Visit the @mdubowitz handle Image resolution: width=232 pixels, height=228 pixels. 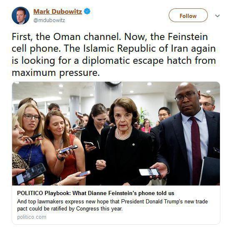click(49, 20)
